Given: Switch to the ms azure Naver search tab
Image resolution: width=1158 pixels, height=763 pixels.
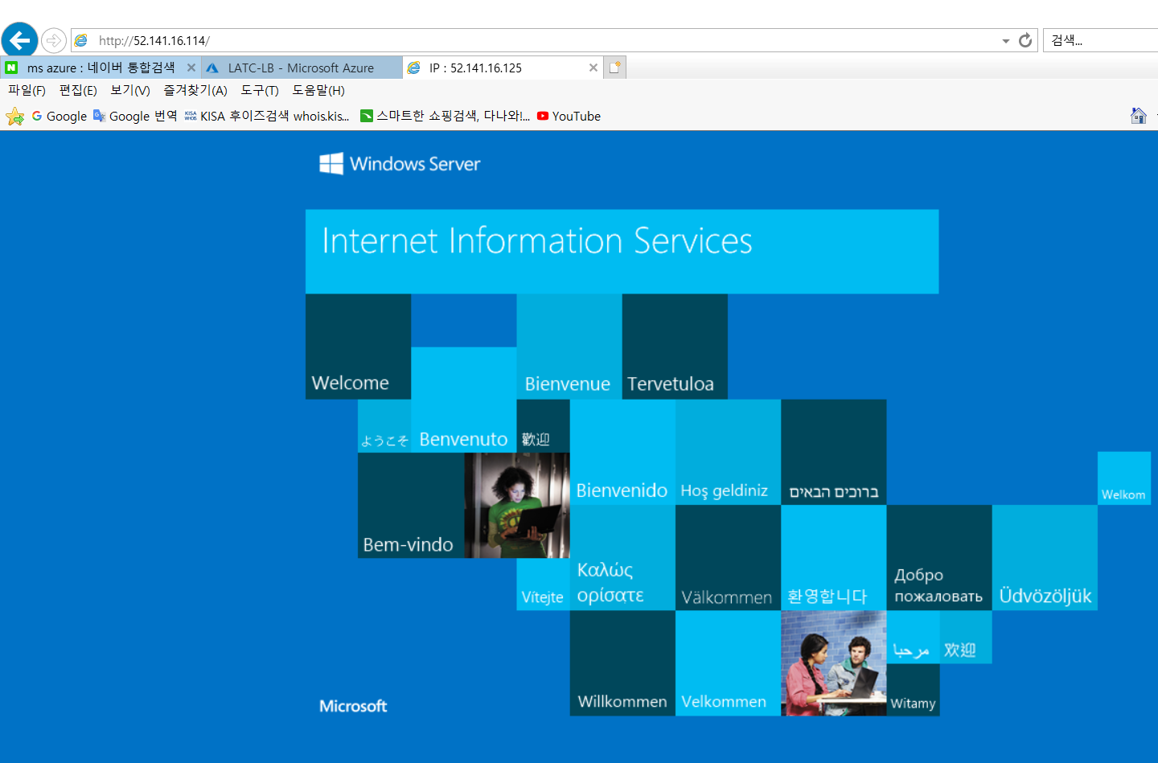Looking at the screenshot, I should pos(101,68).
